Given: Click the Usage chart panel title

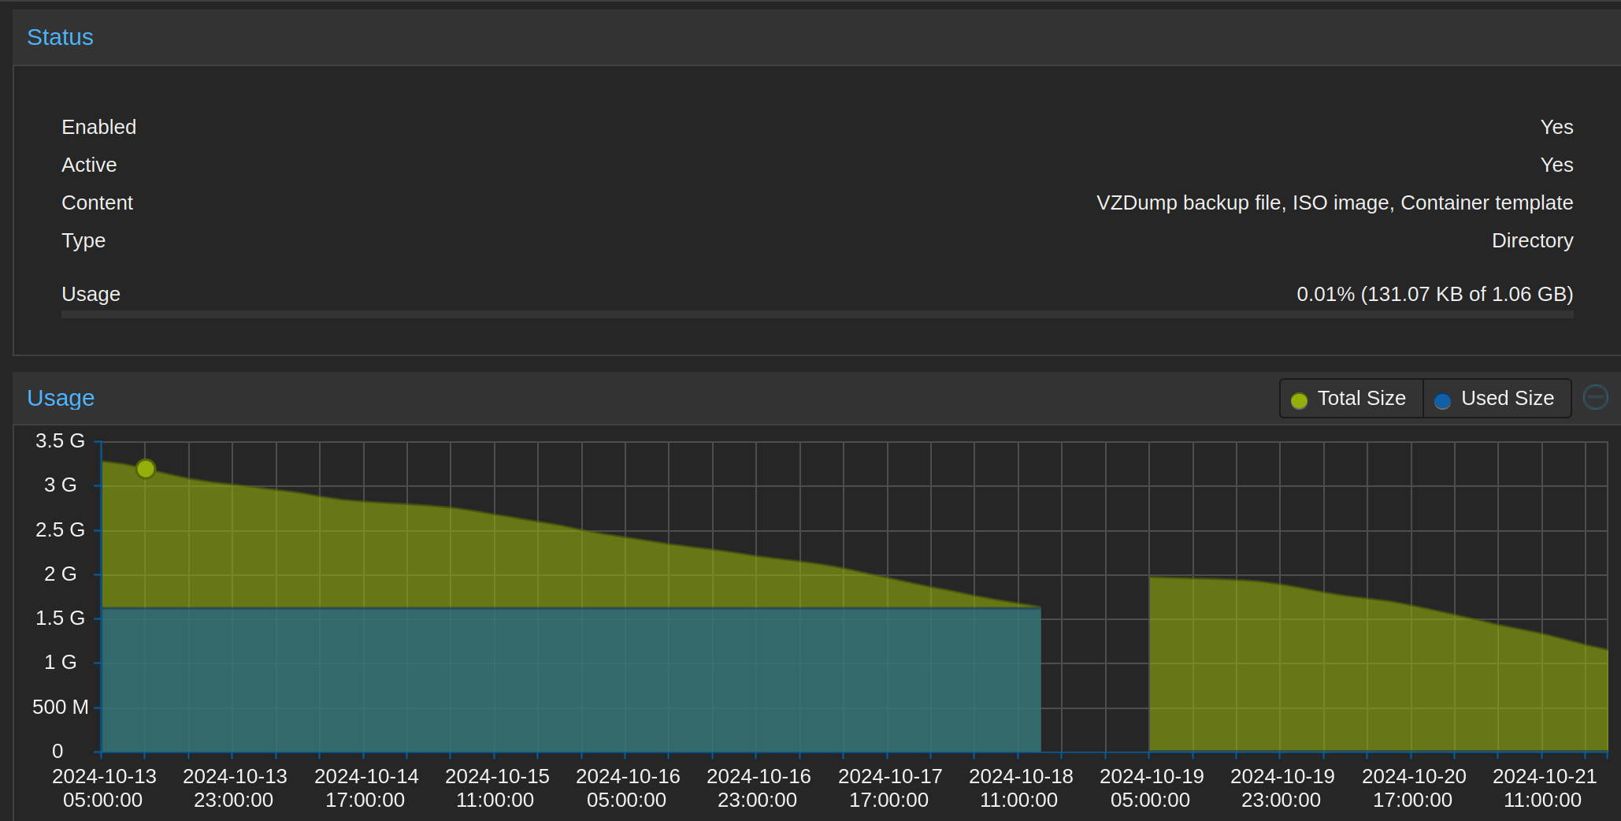Looking at the screenshot, I should pos(61,398).
